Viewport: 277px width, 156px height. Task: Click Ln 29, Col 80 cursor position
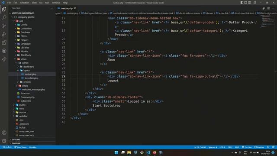click(x=200, y=147)
